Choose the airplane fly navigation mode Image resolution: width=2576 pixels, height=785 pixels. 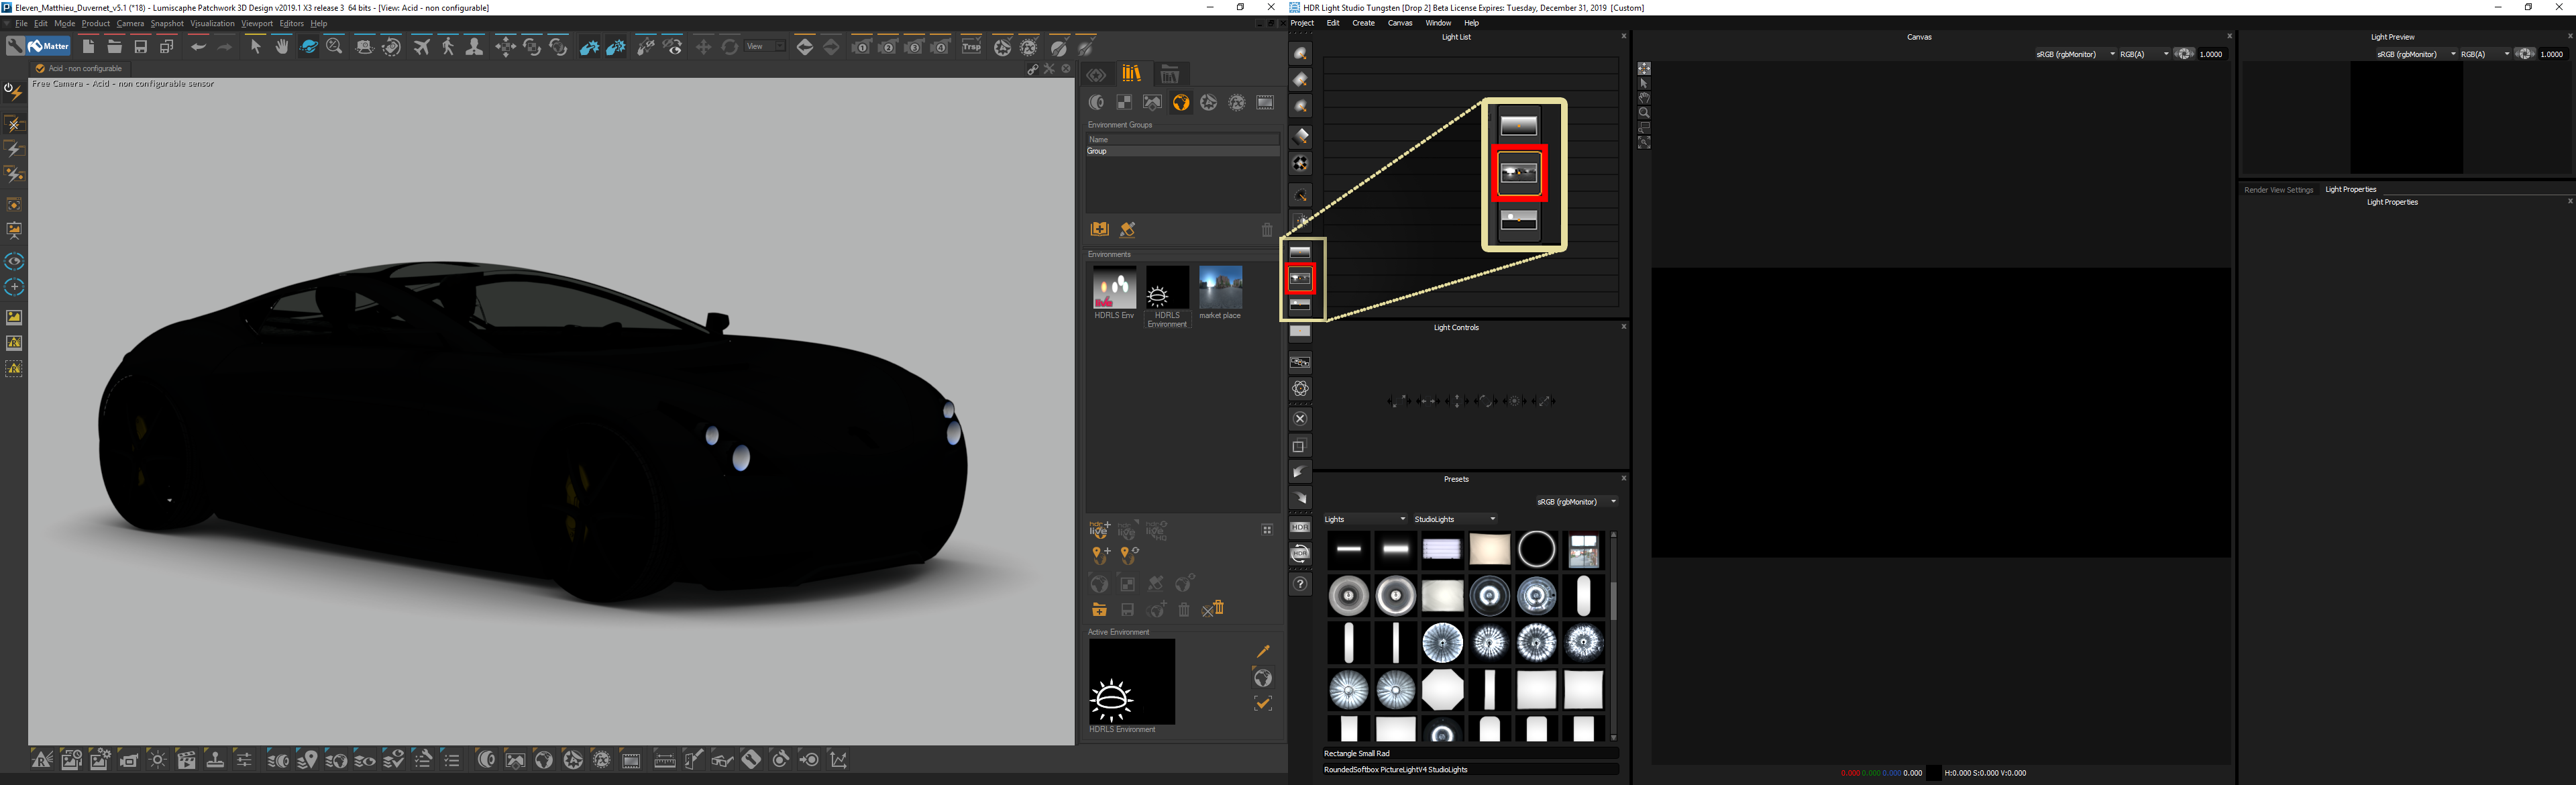pyautogui.click(x=422, y=47)
